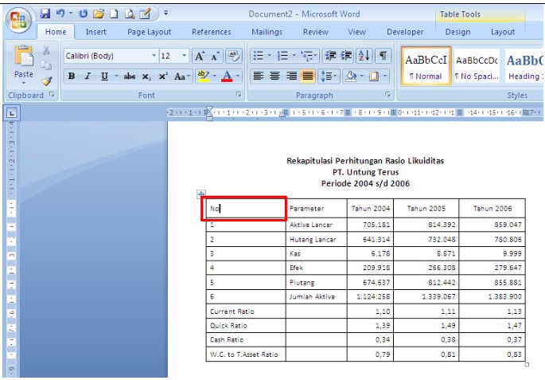Open the Mailings tab
The width and height of the screenshot is (545, 380).
pyautogui.click(x=267, y=32)
